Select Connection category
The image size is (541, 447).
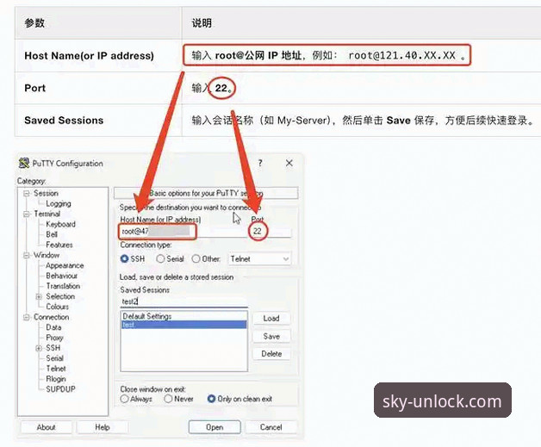click(x=52, y=317)
